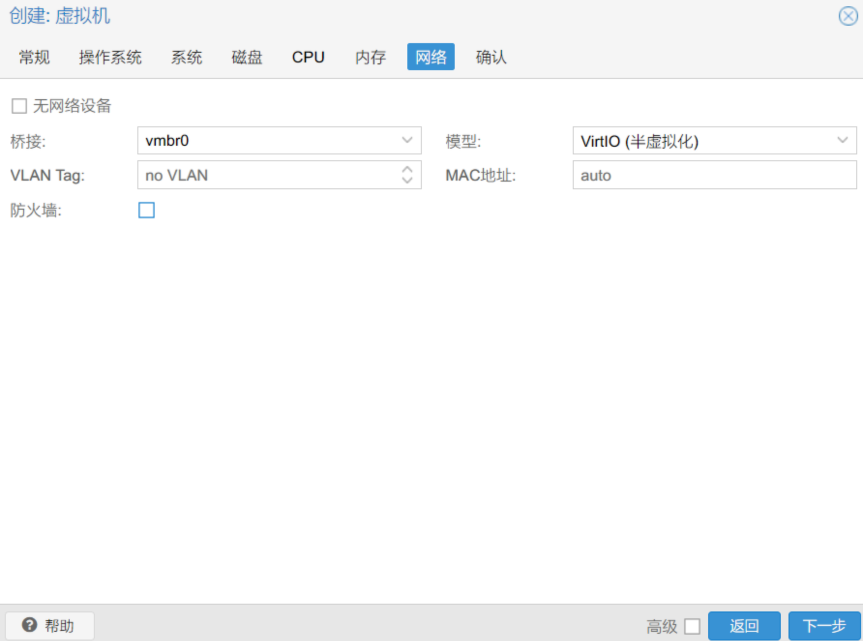
Task: Switch to the 常规 tab
Action: [34, 57]
